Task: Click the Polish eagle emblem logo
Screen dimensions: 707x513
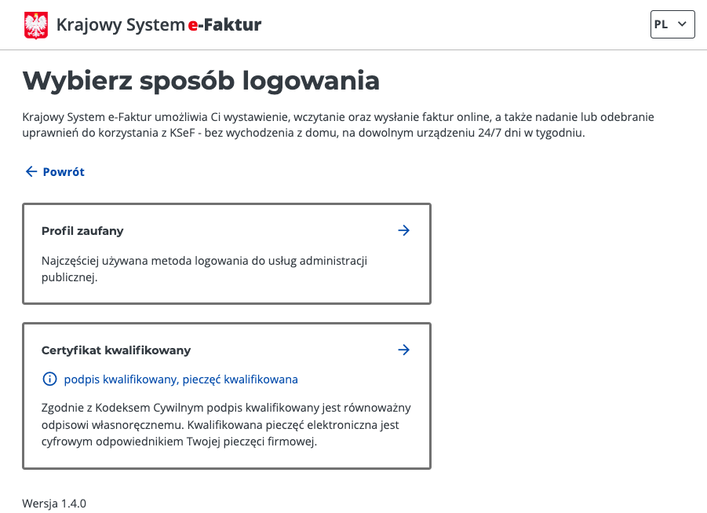Action: [x=36, y=25]
